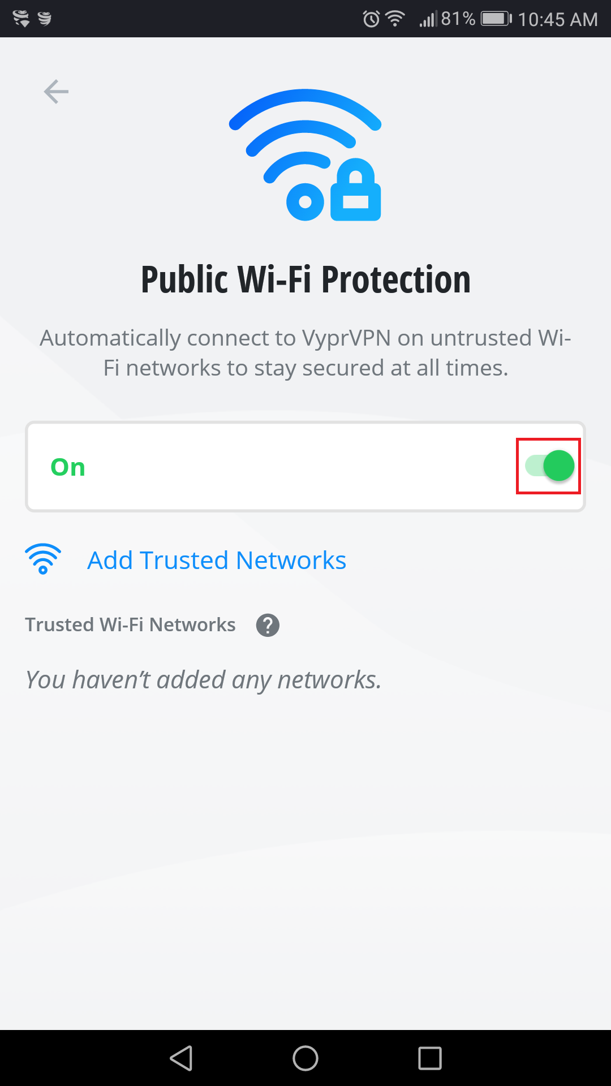Viewport: 611px width, 1086px height.
Task: Tap the first VyprVPN notification icon
Action: [x=21, y=19]
